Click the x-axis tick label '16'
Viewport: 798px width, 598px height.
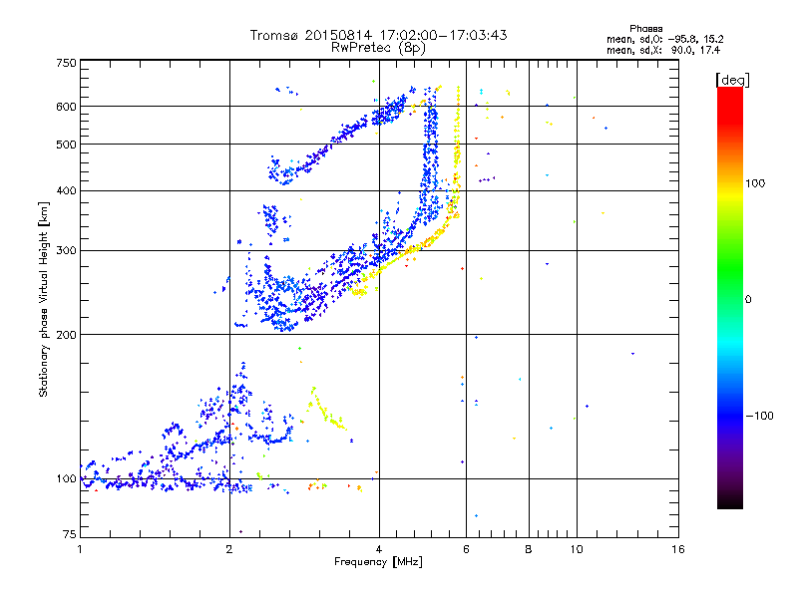coord(678,549)
